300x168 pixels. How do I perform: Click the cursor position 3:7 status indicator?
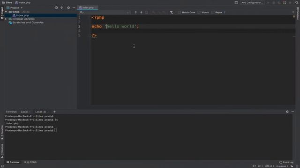[x=254, y=166]
